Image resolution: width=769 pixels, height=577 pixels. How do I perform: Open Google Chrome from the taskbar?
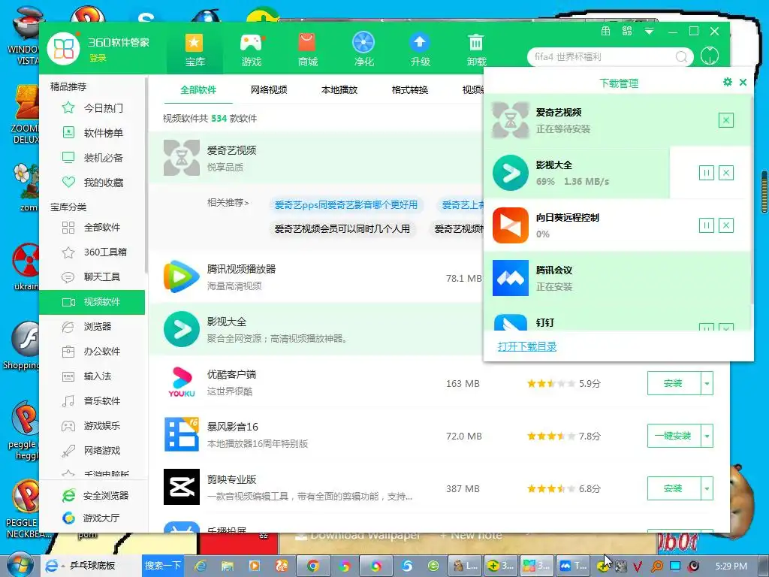pos(313,566)
